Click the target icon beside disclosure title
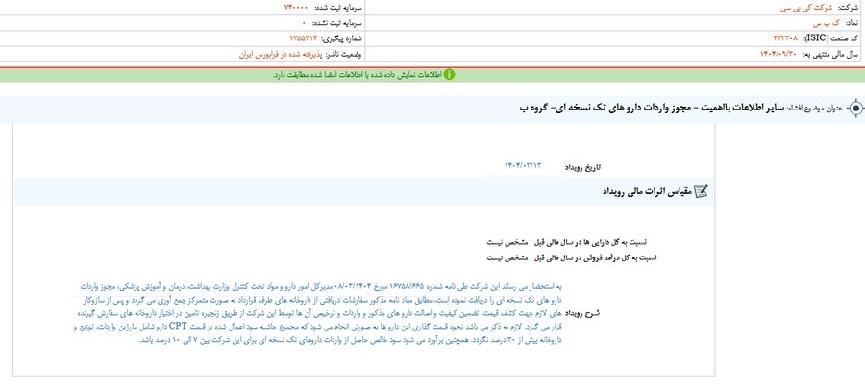 855,109
